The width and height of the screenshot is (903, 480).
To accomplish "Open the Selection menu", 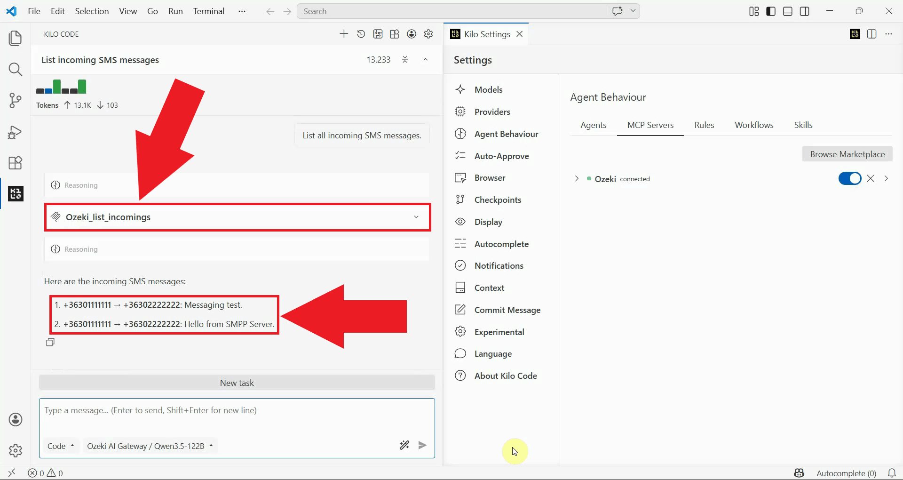I will point(92,11).
